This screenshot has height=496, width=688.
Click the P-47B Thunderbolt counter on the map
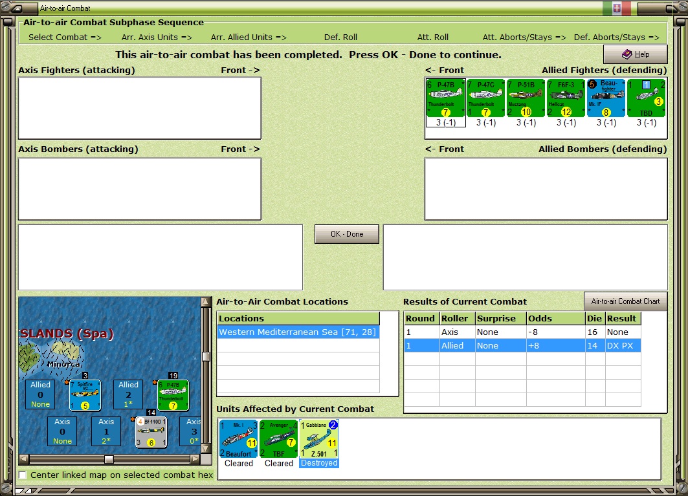pos(173,396)
